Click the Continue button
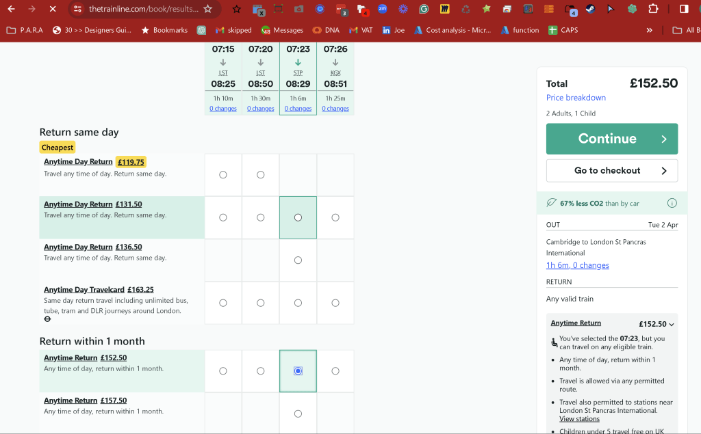Viewport: 701px width, 434px height. click(x=611, y=139)
